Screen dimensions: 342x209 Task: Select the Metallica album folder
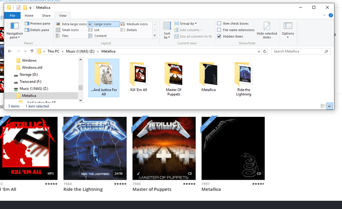[209, 77]
